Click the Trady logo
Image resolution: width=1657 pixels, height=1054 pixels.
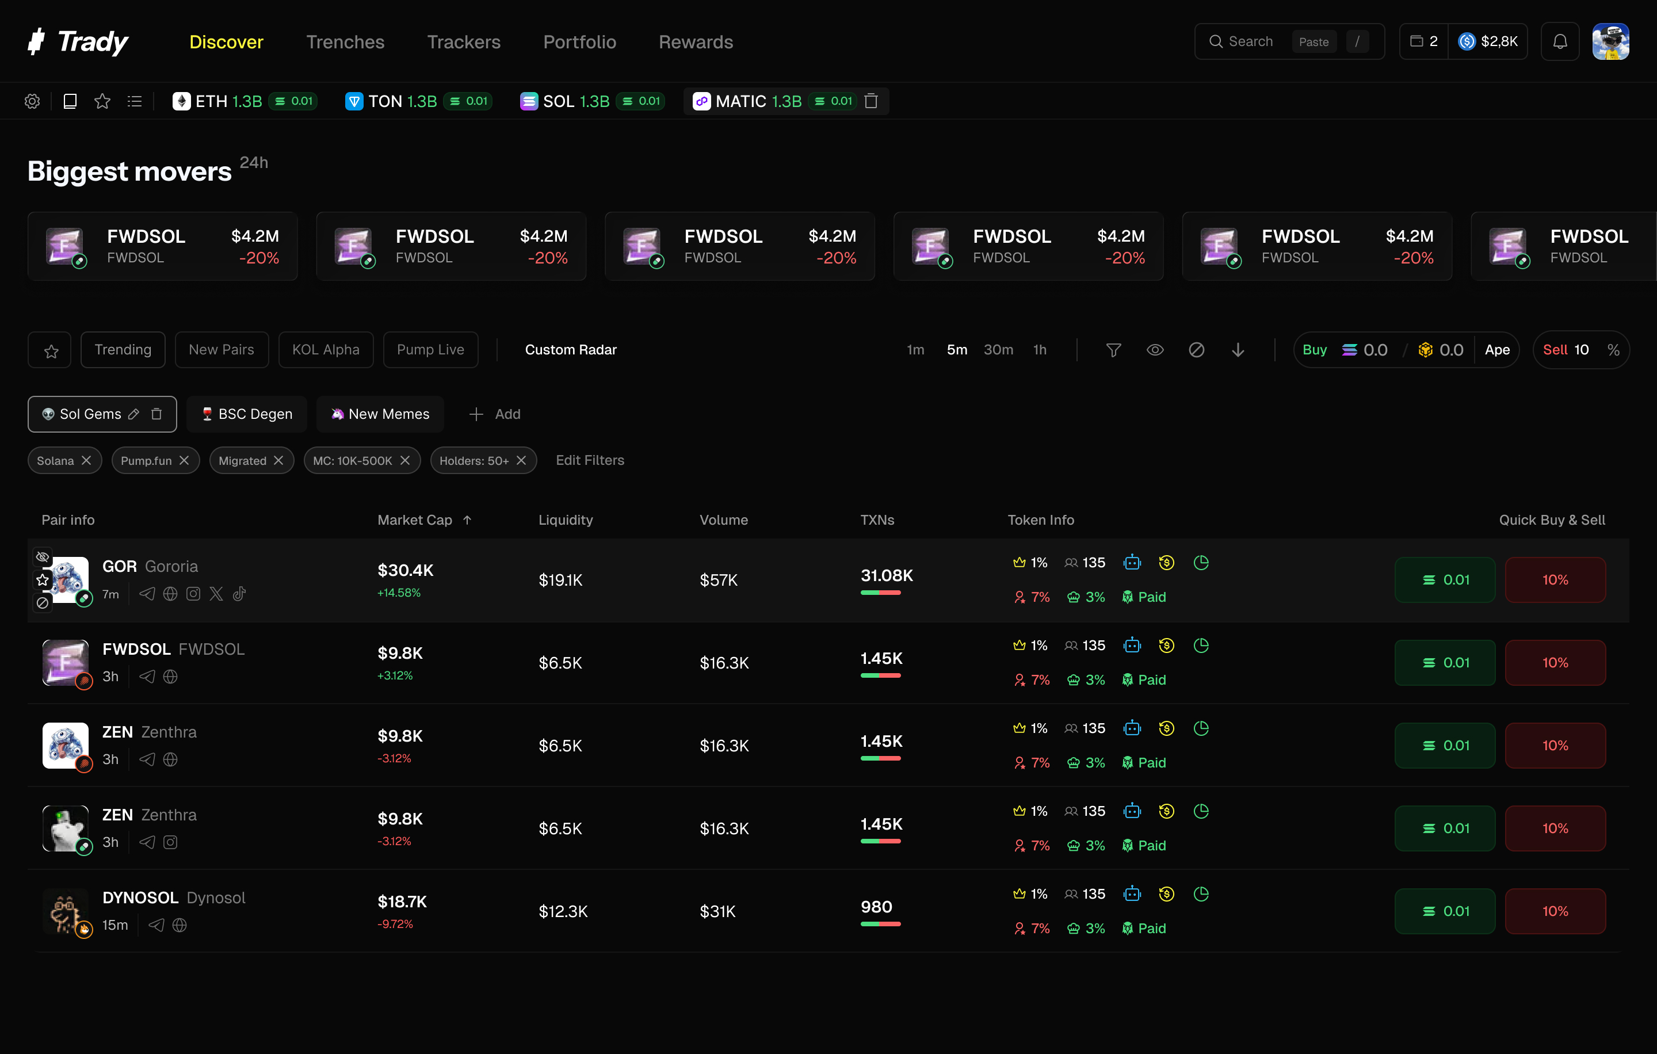tap(78, 41)
